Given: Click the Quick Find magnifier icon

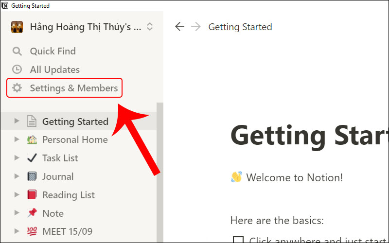Looking at the screenshot, I should (17, 51).
